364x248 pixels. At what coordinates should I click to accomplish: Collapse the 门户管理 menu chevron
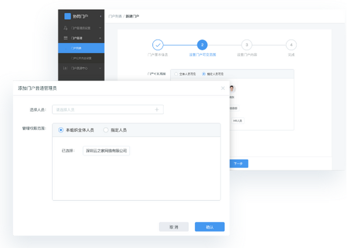click(x=100, y=38)
